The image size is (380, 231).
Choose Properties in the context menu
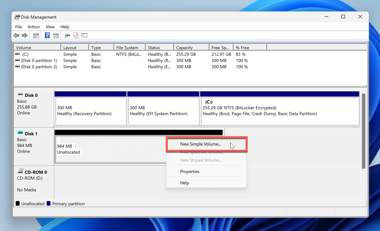[190, 171]
